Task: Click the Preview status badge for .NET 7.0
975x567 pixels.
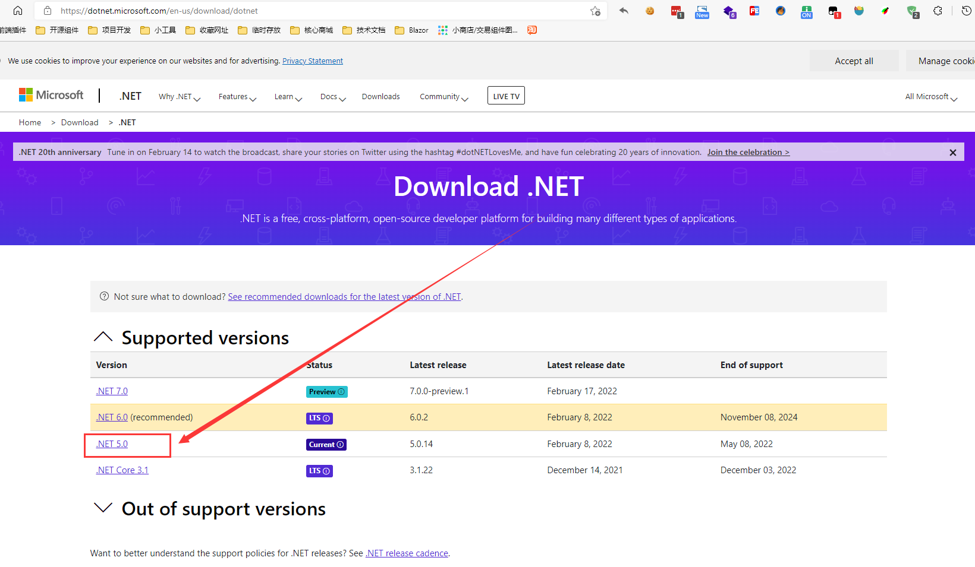Action: click(327, 392)
